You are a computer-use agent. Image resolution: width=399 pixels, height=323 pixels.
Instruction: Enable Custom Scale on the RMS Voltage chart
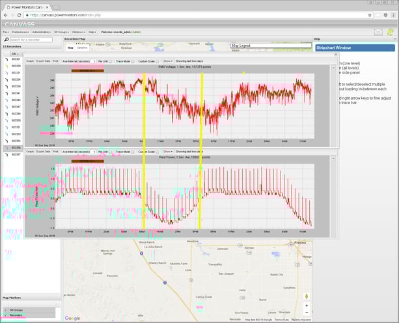(158, 61)
